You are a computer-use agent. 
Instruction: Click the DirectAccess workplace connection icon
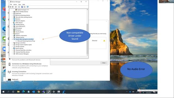(10, 64)
